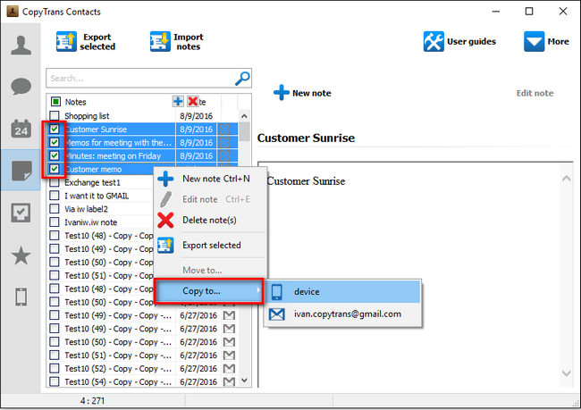Click the Notes column header
581x410 pixels.
[x=76, y=102]
